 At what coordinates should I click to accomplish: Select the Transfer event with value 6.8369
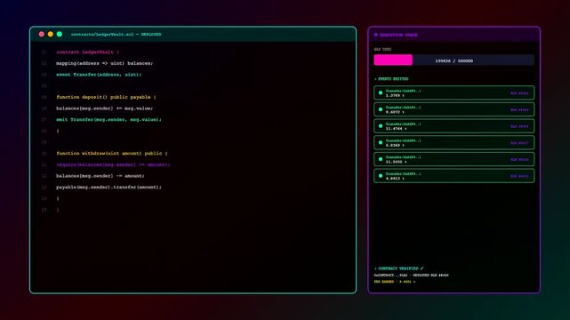tap(454, 143)
